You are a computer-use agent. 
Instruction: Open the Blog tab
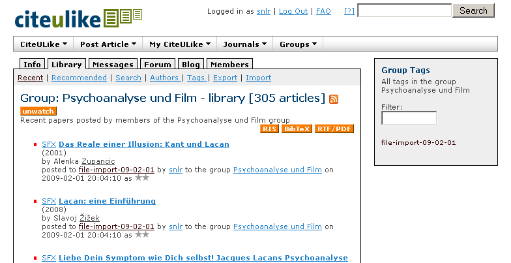pyautogui.click(x=191, y=64)
